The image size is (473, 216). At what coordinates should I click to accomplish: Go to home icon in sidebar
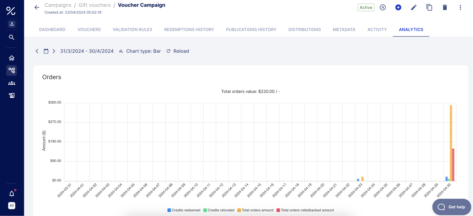12,58
